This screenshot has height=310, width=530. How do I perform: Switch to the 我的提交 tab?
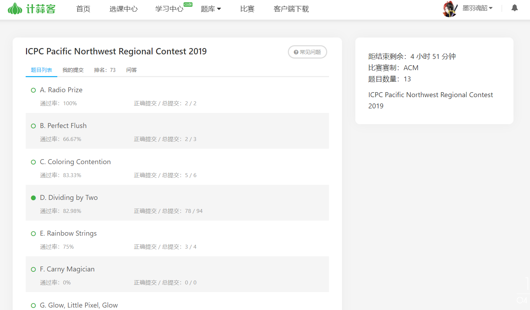point(73,70)
